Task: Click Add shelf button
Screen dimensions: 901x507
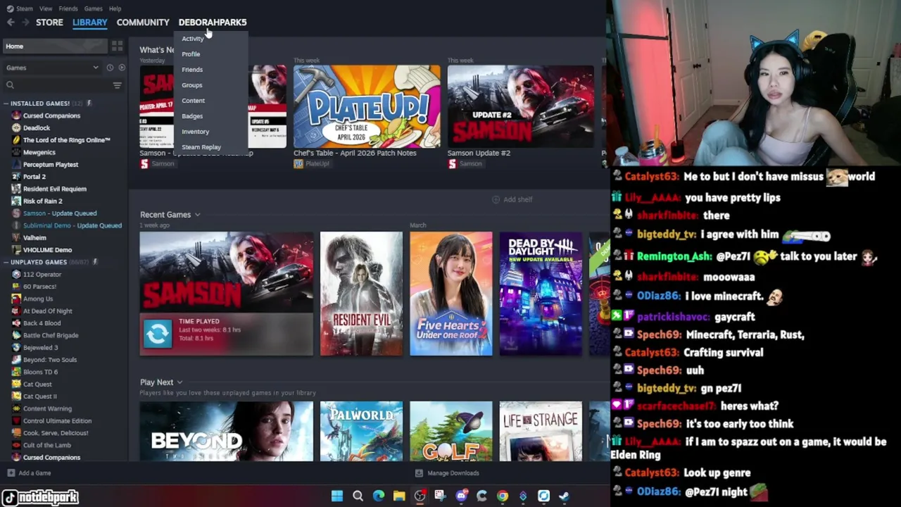Action: pos(512,199)
